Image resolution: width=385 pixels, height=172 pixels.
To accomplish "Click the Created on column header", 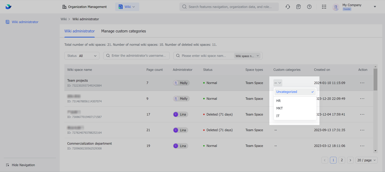I will [x=322, y=70].
